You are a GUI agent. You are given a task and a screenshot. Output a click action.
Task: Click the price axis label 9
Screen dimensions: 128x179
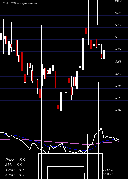[116, 37]
